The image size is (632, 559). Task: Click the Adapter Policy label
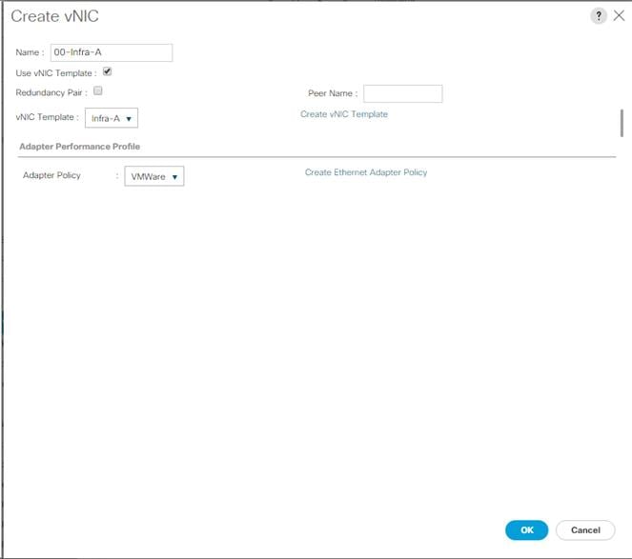(x=51, y=175)
